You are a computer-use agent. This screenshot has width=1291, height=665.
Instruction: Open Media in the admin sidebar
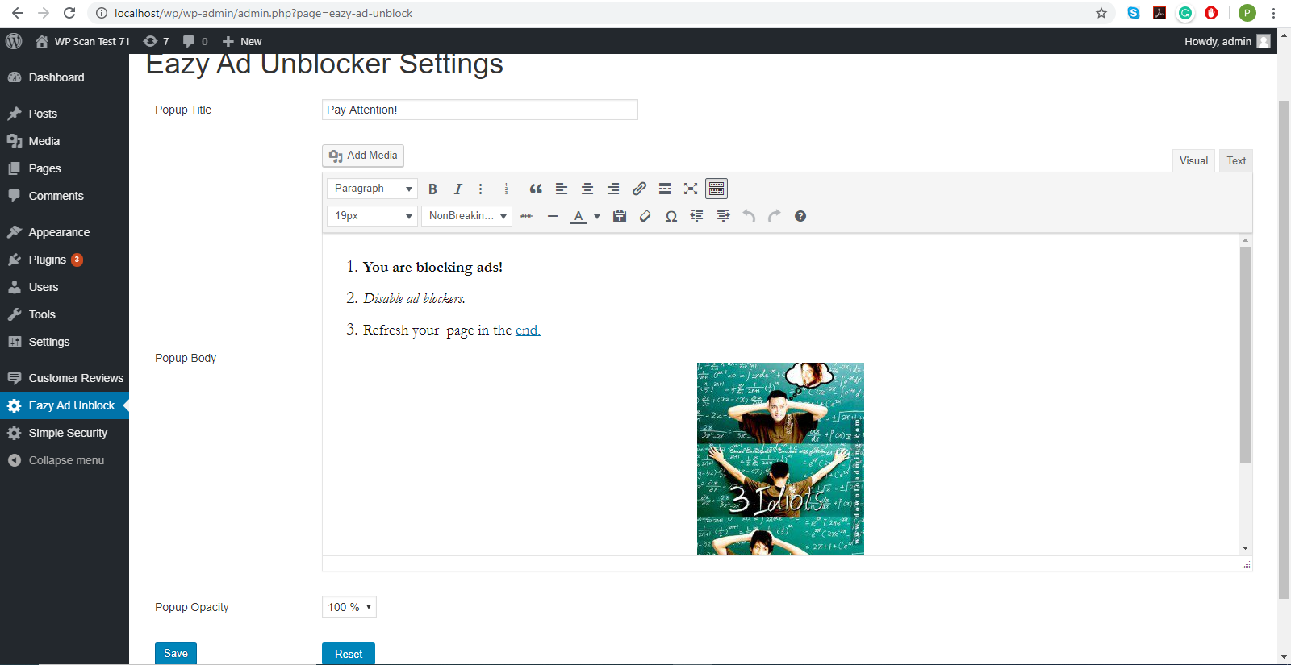pyautogui.click(x=65, y=141)
